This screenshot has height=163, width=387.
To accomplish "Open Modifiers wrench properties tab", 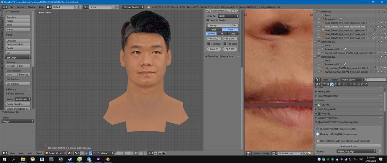I will 347,84.
